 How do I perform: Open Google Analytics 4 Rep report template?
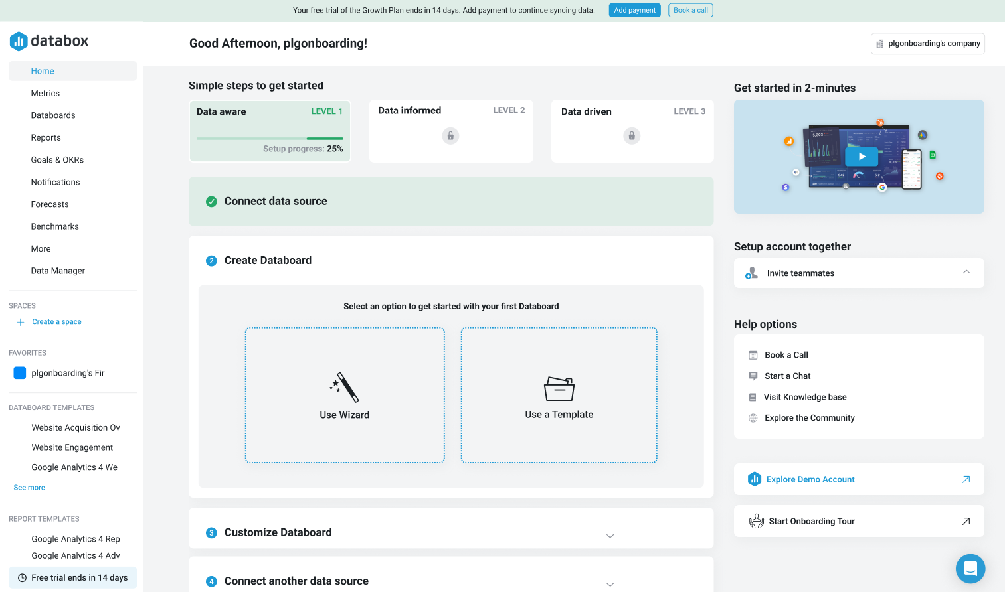coord(76,540)
